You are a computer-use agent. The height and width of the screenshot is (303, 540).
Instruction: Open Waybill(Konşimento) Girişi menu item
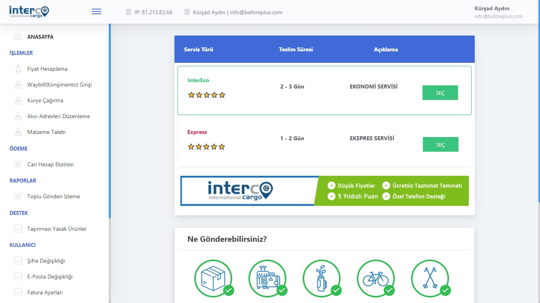coord(59,85)
